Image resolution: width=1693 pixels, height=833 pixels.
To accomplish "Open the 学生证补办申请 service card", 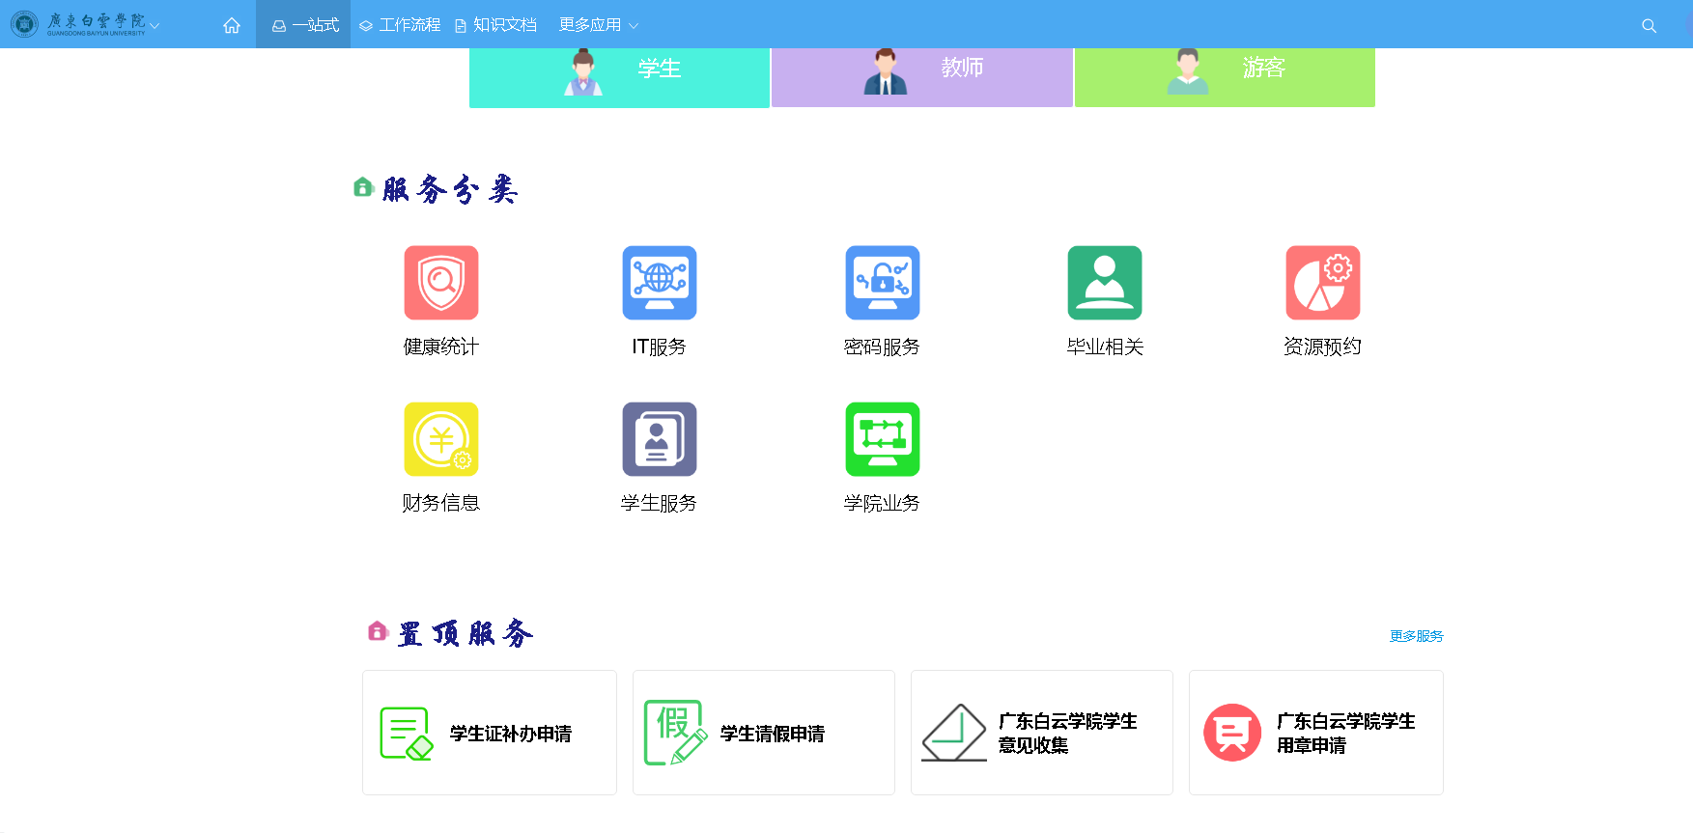I will 490,733.
